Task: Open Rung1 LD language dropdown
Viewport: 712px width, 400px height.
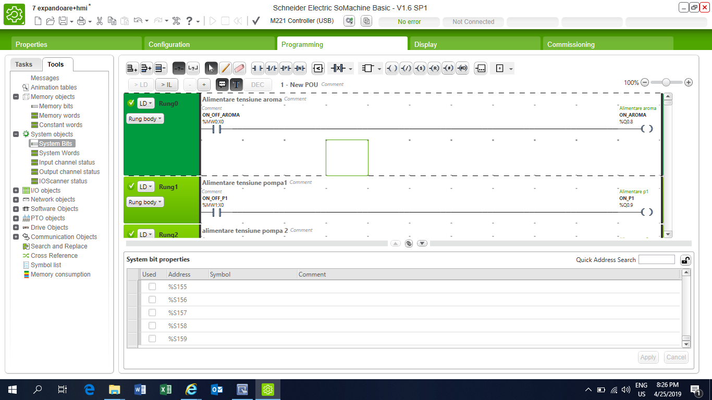Action: tap(146, 187)
